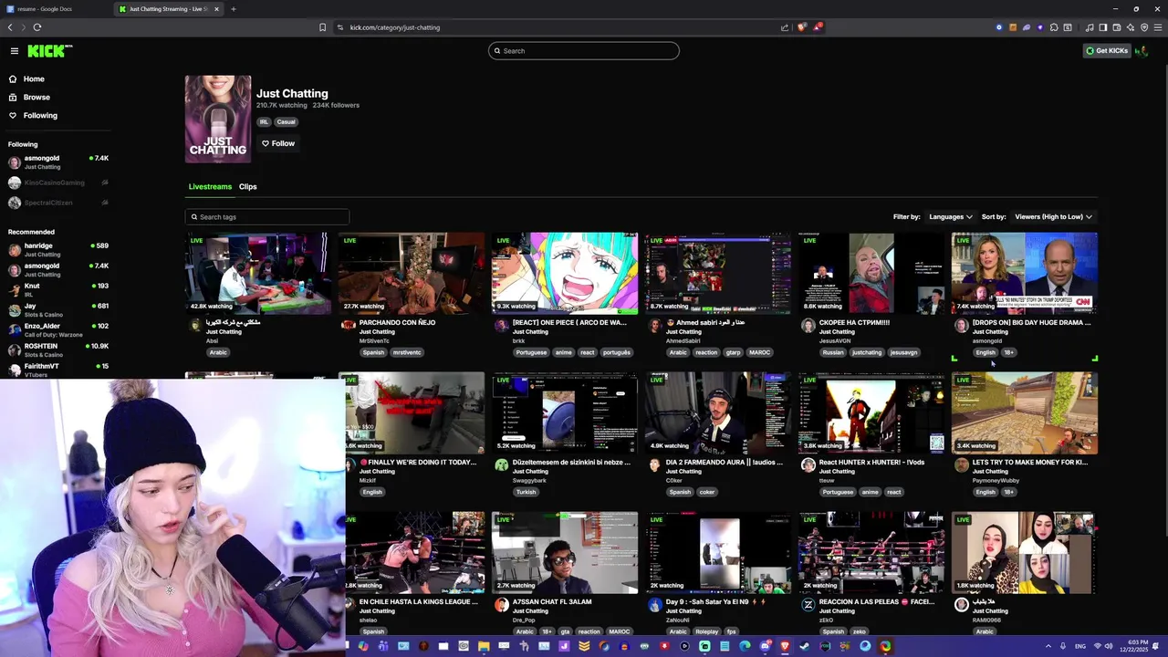Select the gtarp tag under AhmedSabiri

[x=734, y=352]
